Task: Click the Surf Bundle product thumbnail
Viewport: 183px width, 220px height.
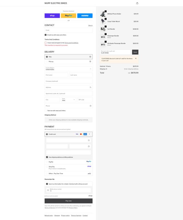Action: click(103, 29)
